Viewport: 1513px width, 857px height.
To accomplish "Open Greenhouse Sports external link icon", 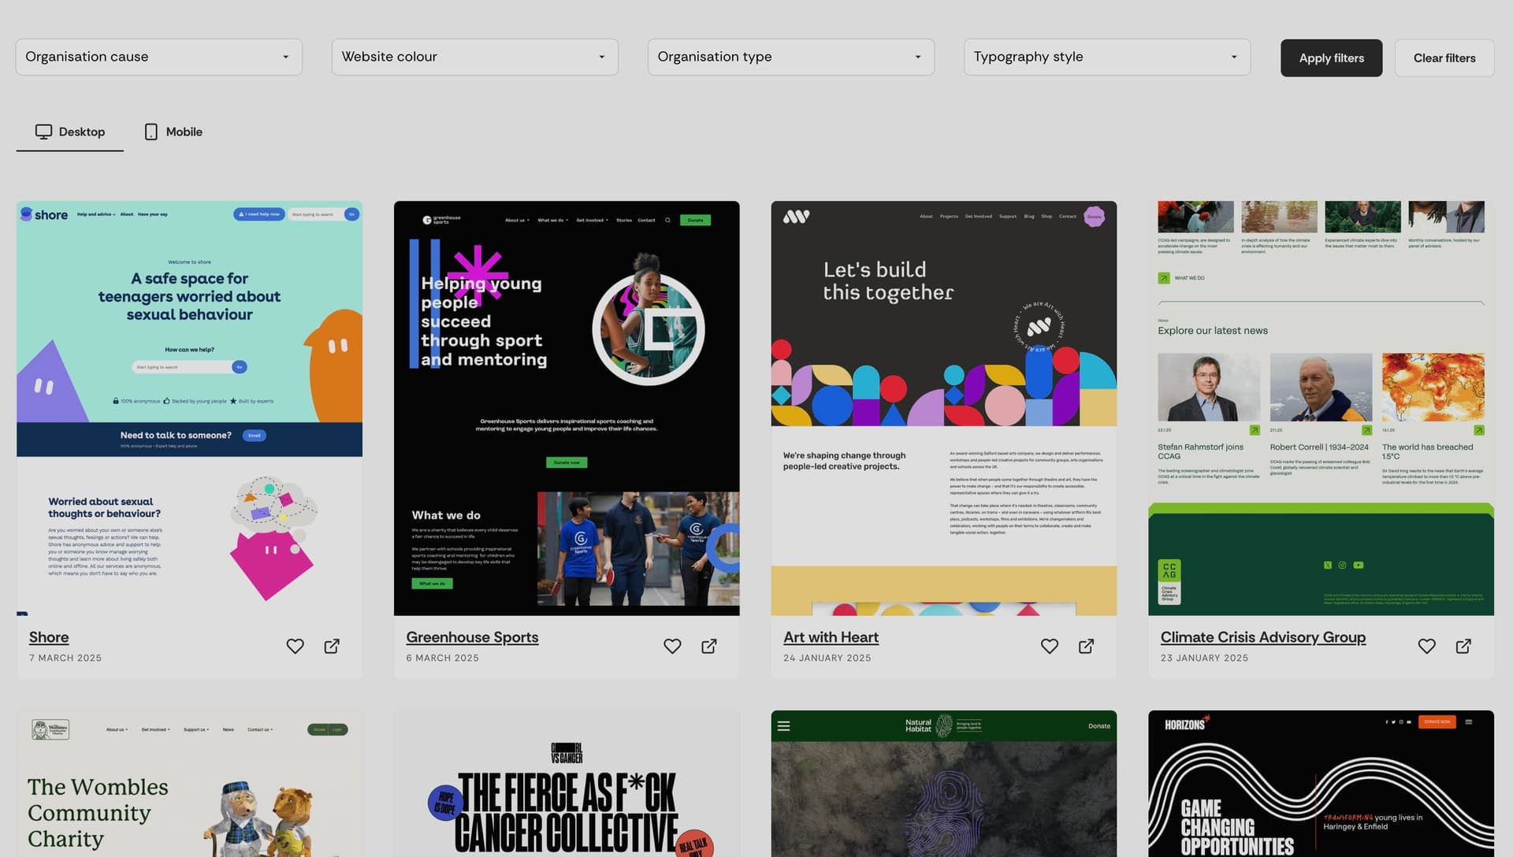I will click(x=709, y=646).
